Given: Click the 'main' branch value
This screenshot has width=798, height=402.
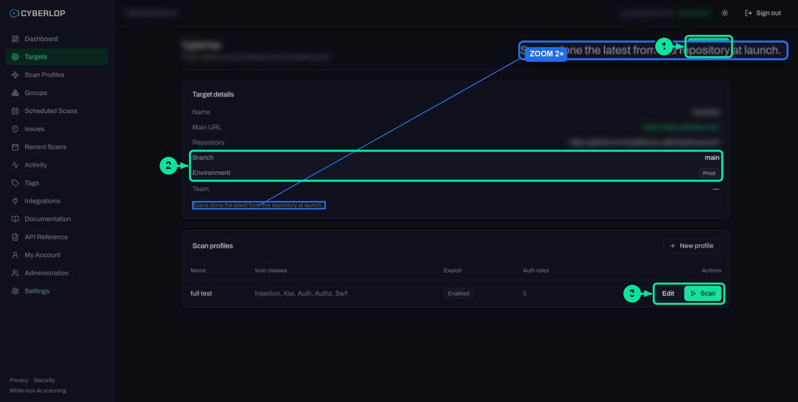Looking at the screenshot, I should (712, 158).
